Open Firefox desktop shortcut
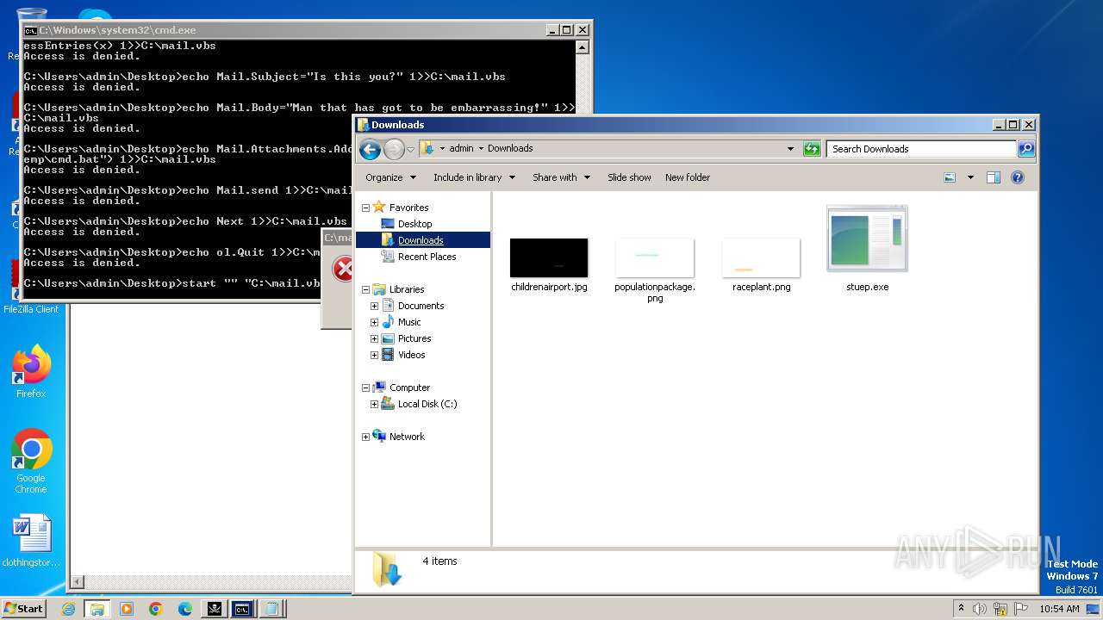 (x=31, y=372)
